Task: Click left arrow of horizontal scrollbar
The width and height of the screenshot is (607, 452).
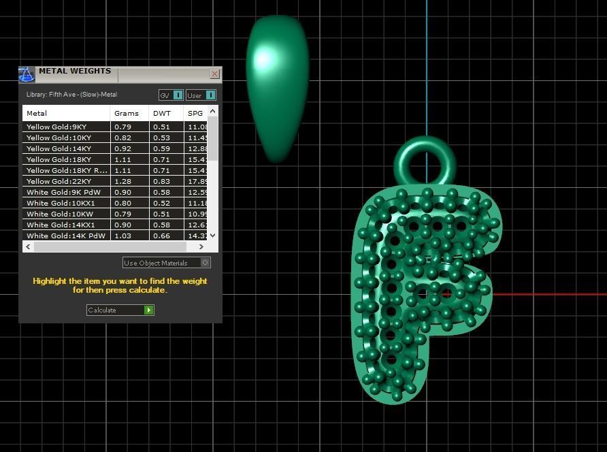Action: [x=28, y=246]
